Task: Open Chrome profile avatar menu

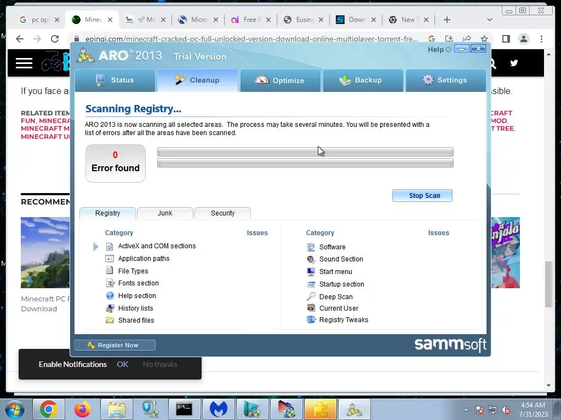Action: click(524, 39)
